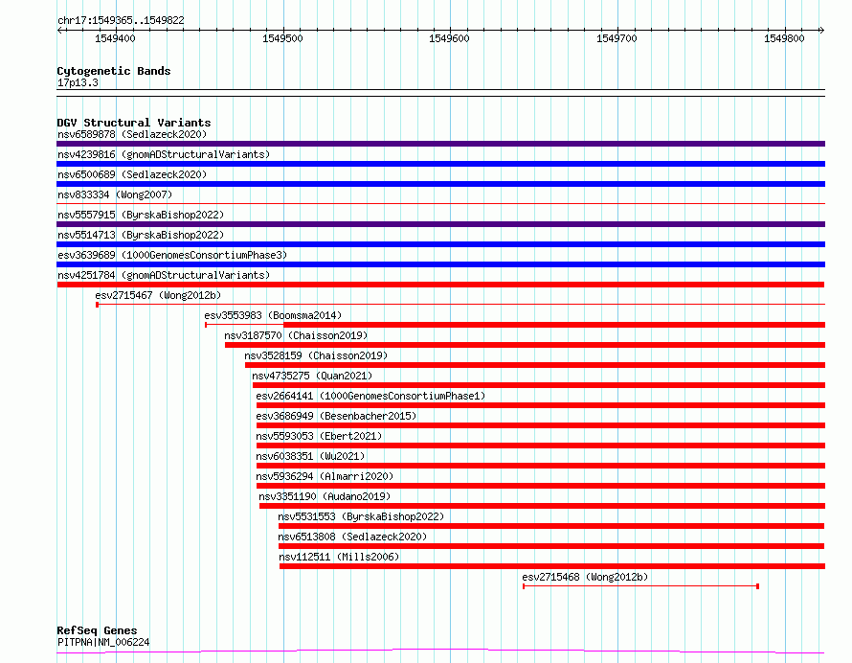Click the red bar under nsv3187570
The image size is (852, 663).
(x=525, y=345)
